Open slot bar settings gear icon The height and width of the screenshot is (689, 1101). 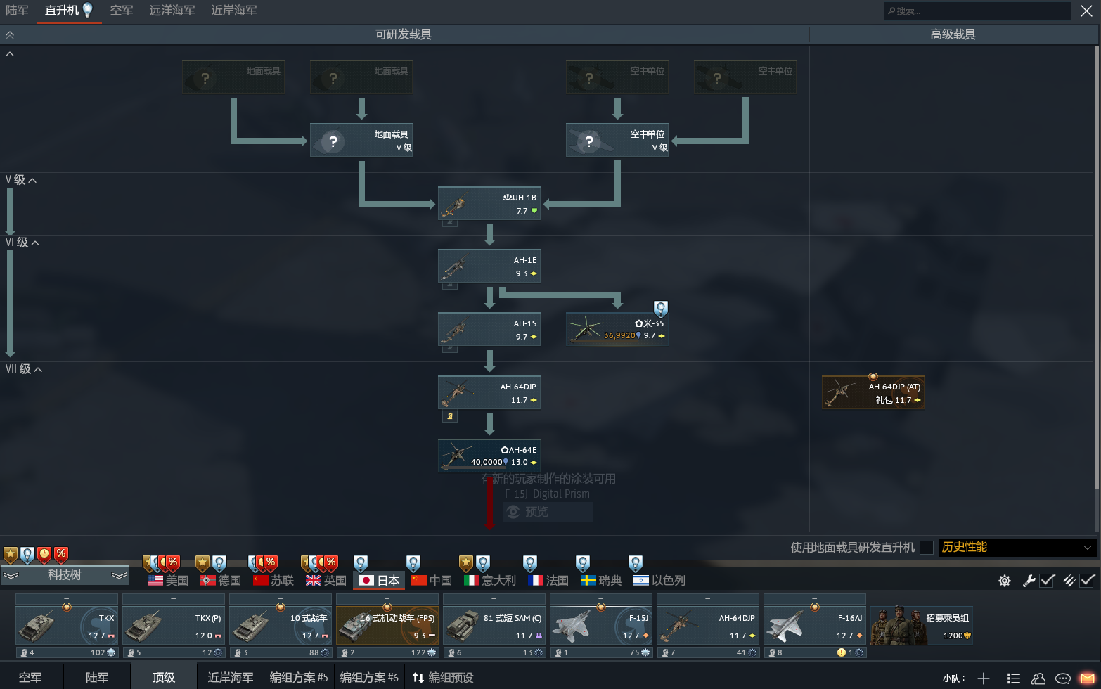click(1005, 581)
